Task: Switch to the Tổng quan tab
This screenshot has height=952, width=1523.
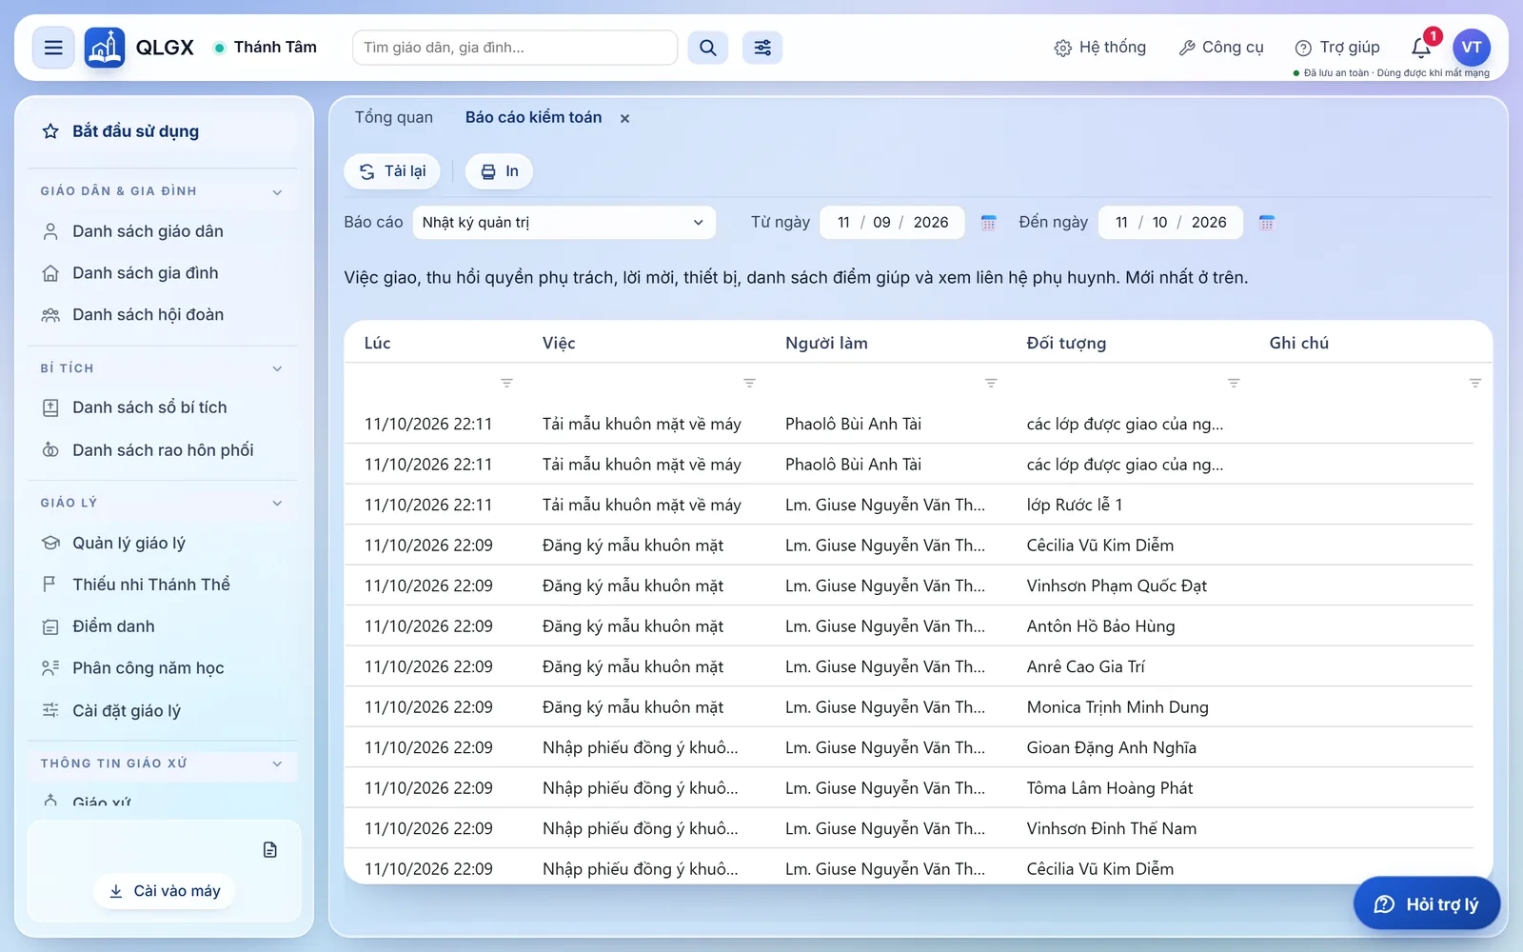Action: pos(394,117)
